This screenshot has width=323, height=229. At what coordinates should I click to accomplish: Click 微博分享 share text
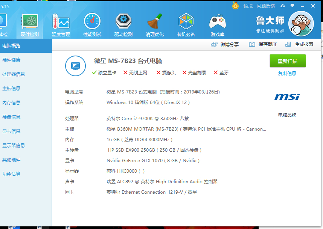pos(230,44)
